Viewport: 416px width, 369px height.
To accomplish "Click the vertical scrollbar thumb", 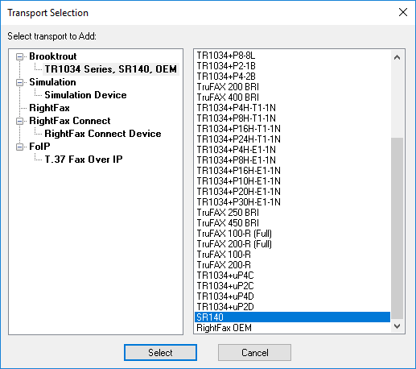I will (397, 228).
